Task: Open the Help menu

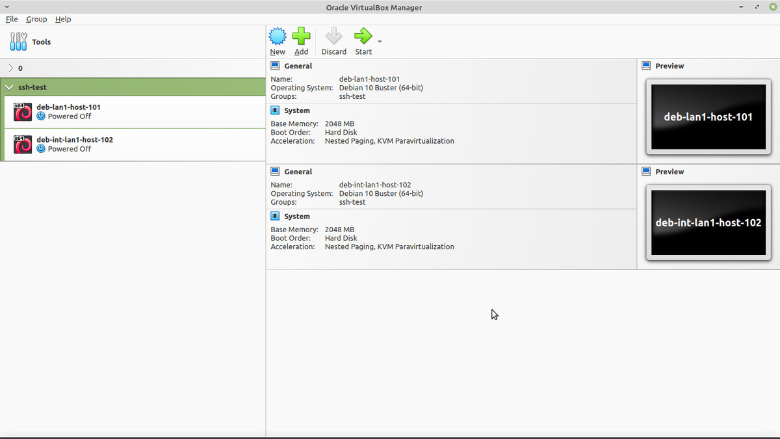Action: click(63, 19)
